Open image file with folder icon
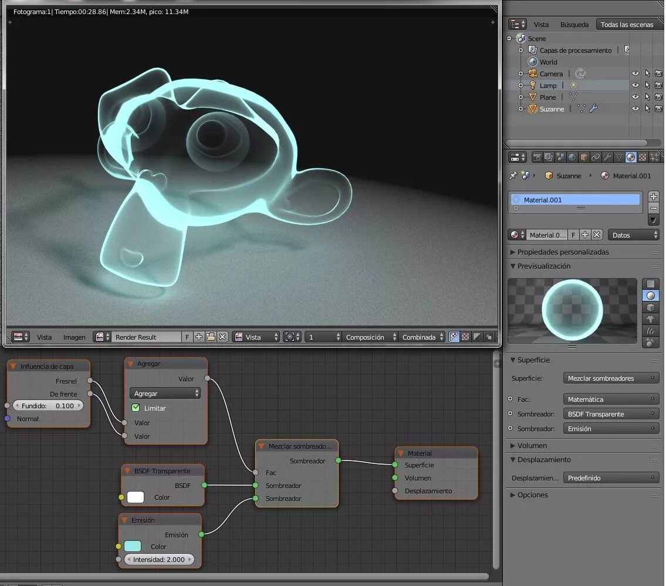 pyautogui.click(x=210, y=337)
